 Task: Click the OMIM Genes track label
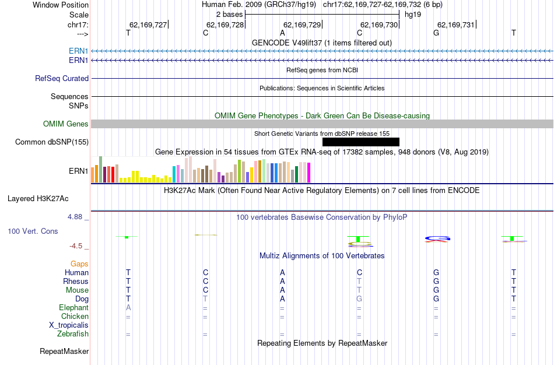[66, 124]
